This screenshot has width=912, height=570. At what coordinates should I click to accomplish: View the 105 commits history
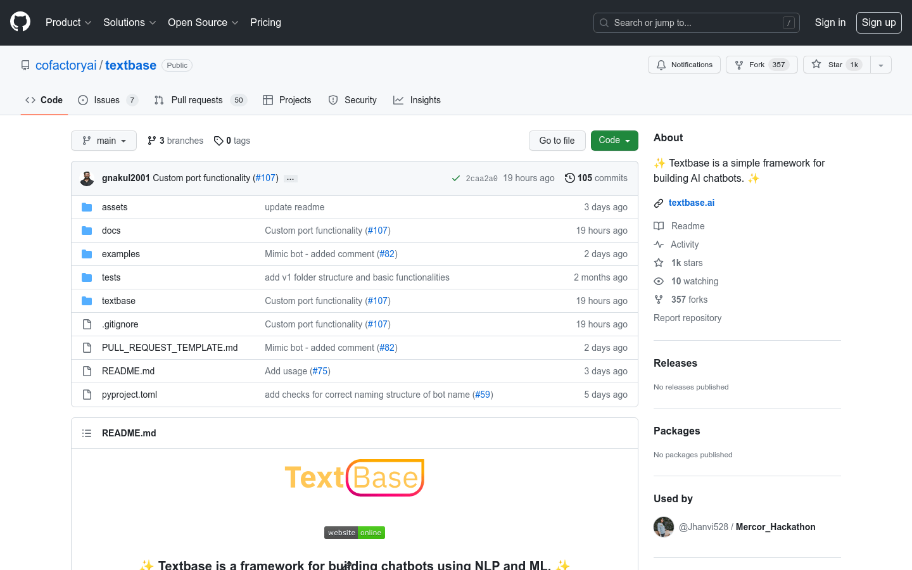point(596,178)
